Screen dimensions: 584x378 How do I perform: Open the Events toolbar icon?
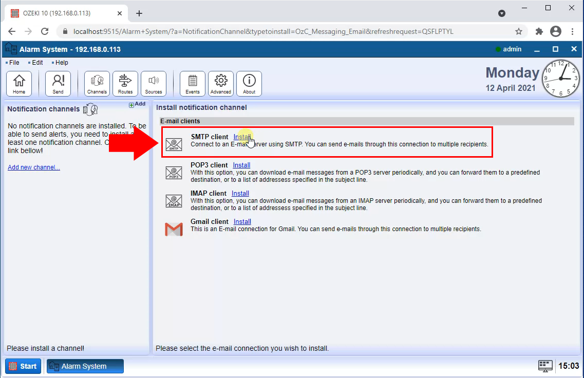pos(193,84)
